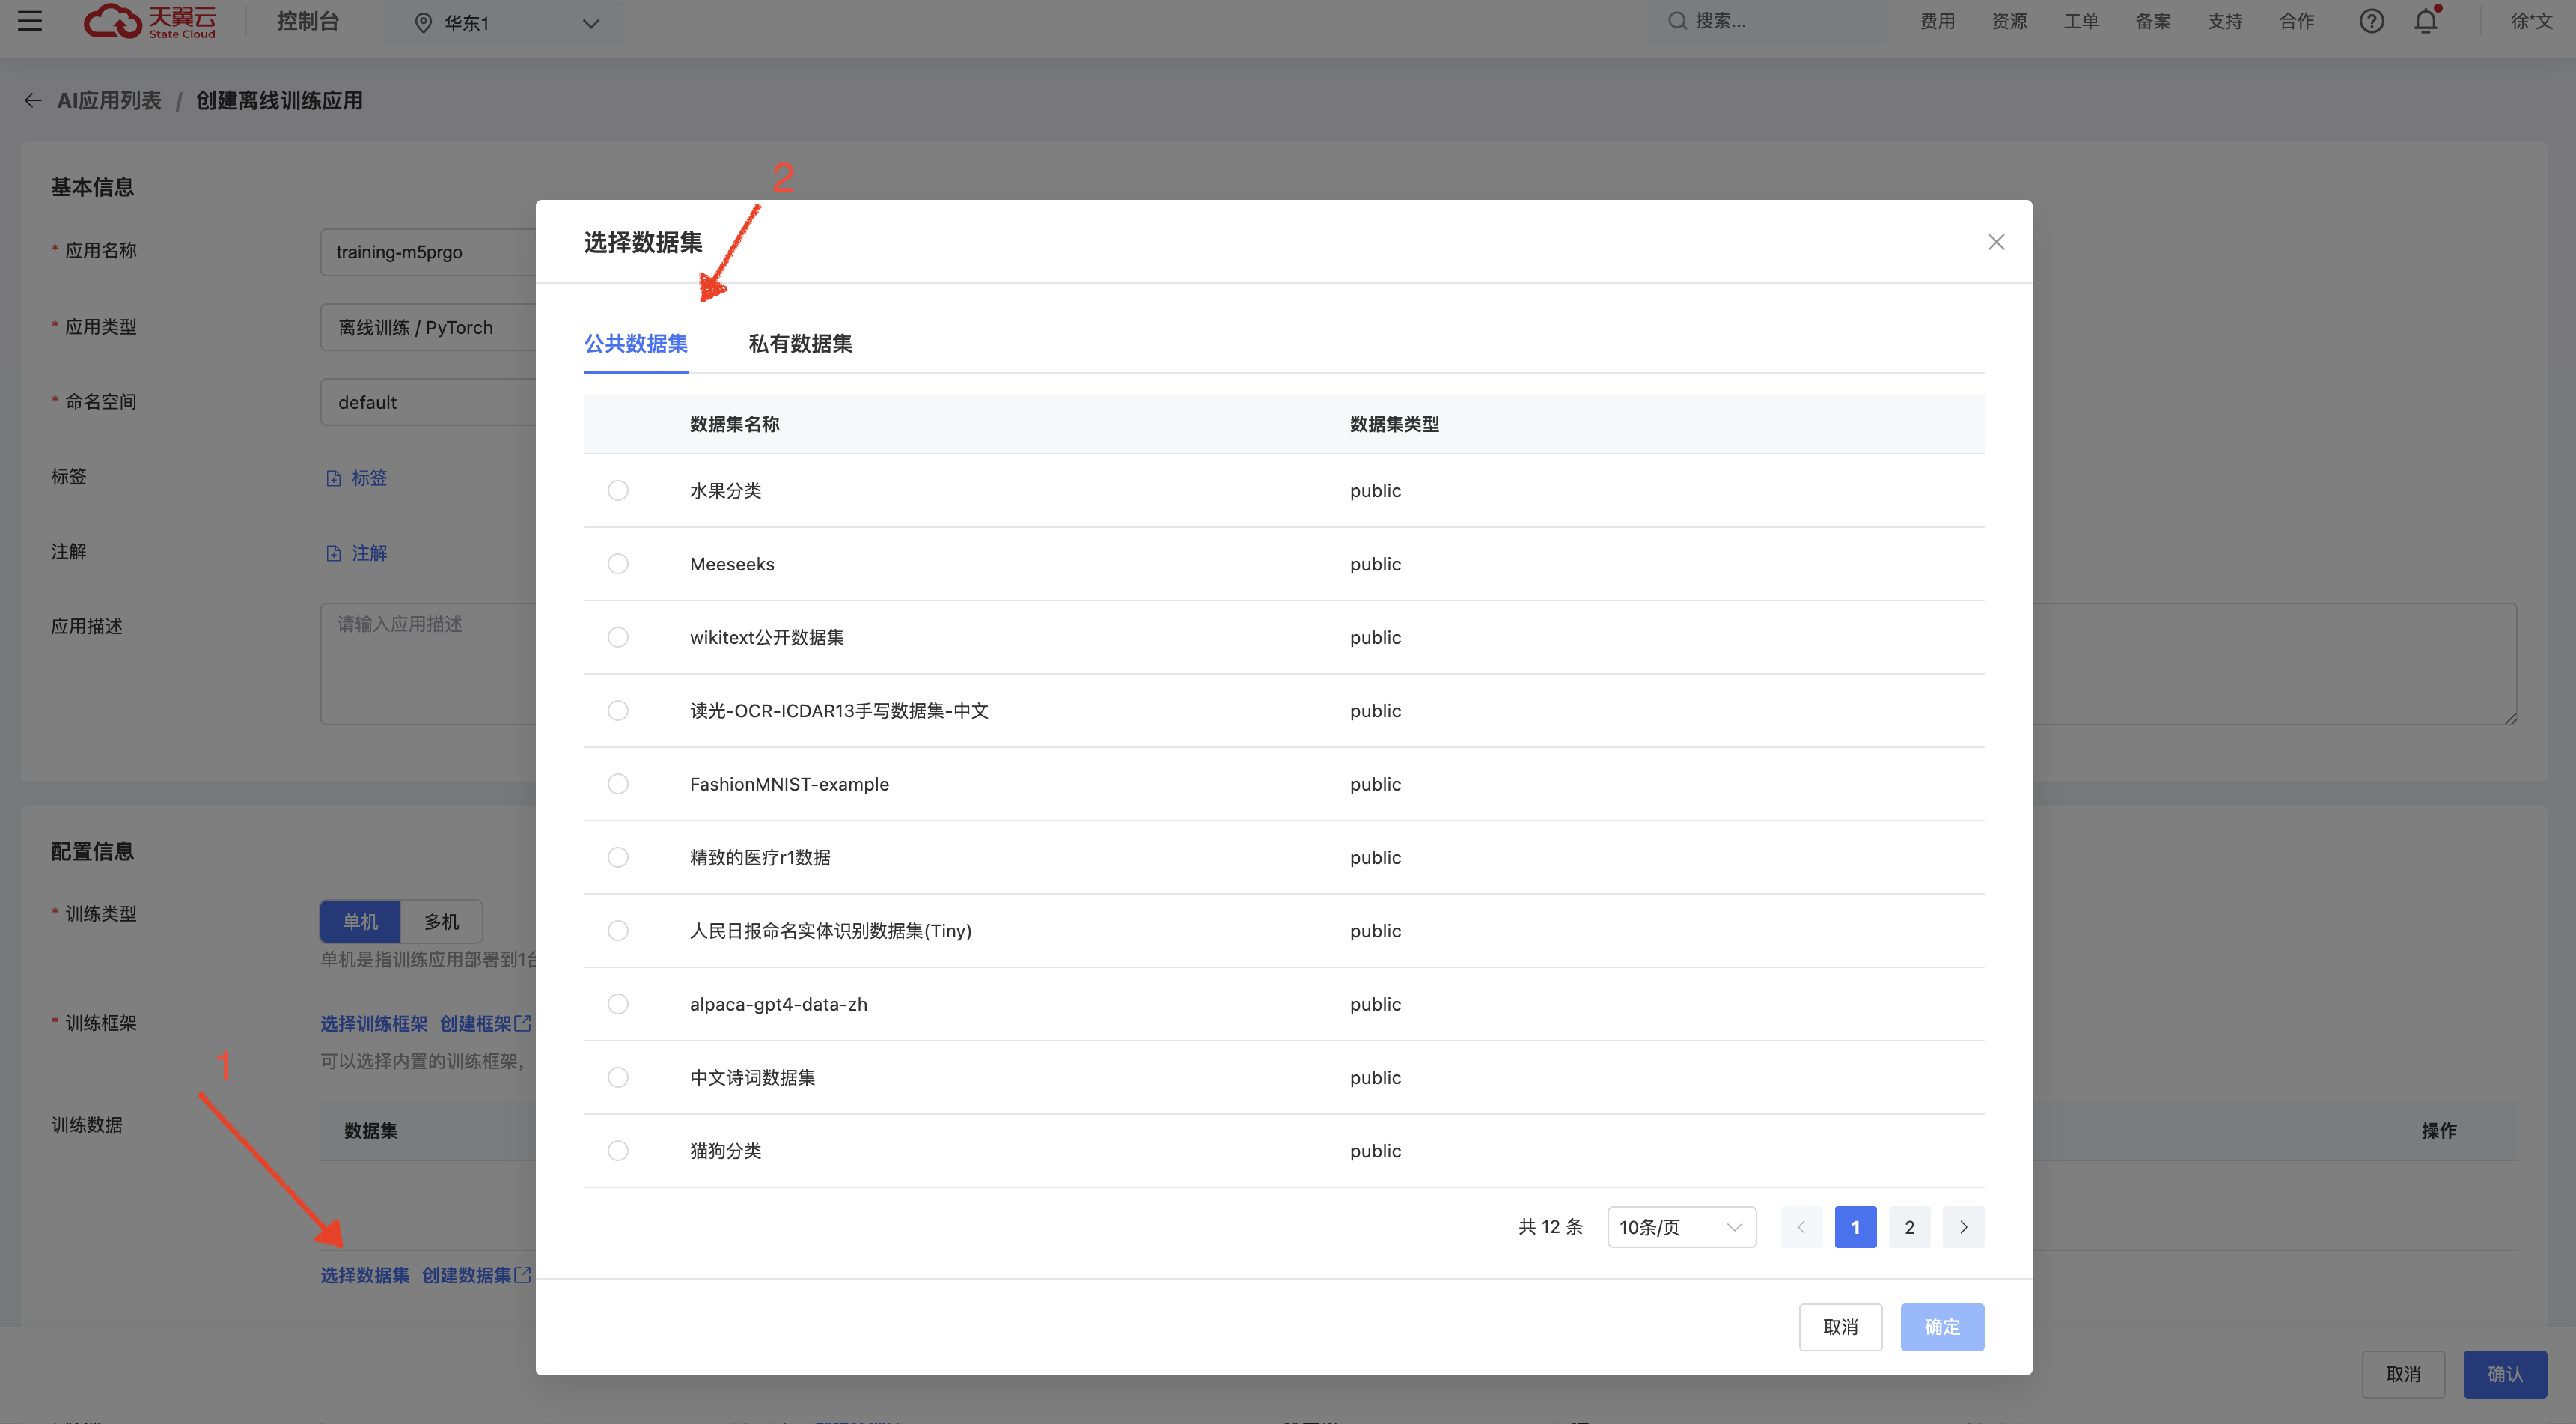
Task: Switch to the 私有数据集 tab
Action: (x=800, y=344)
